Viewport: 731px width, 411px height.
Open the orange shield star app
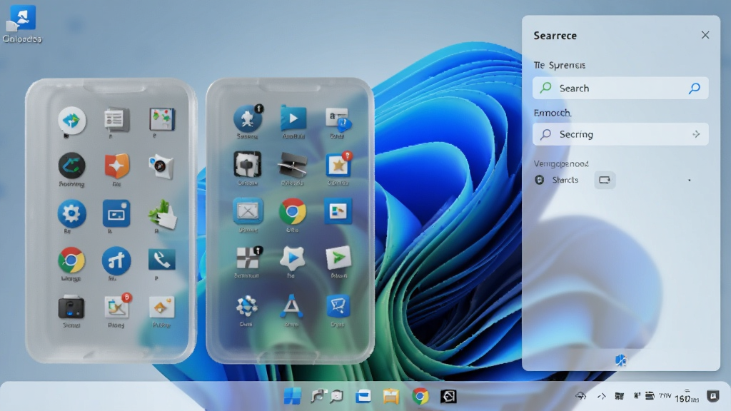coord(116,166)
